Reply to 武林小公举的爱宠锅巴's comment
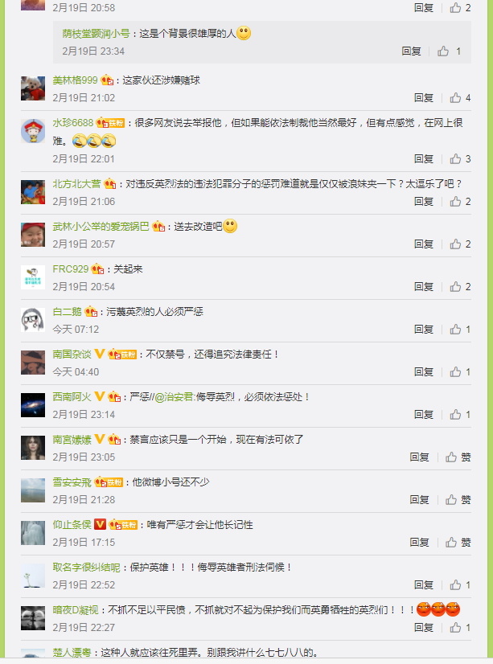This screenshot has width=493, height=664. (x=424, y=244)
